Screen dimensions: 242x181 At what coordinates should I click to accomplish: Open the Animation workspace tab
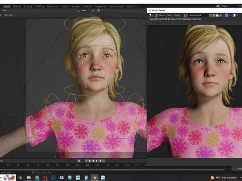pyautogui.click(x=76, y=7)
